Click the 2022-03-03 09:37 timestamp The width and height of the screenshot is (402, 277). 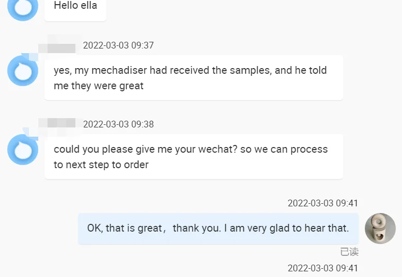(118, 45)
